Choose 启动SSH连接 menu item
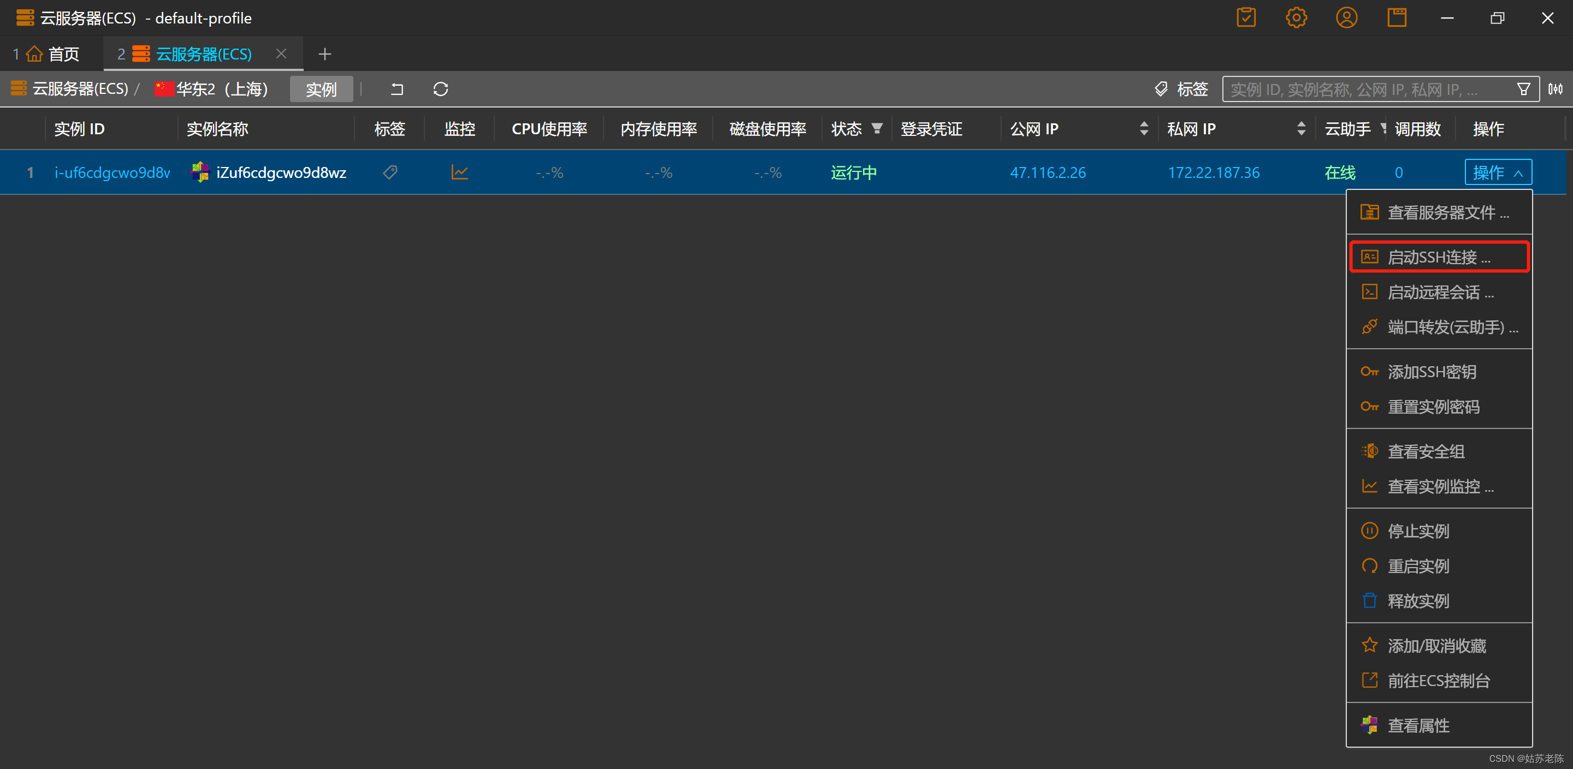The width and height of the screenshot is (1573, 769). tap(1439, 257)
